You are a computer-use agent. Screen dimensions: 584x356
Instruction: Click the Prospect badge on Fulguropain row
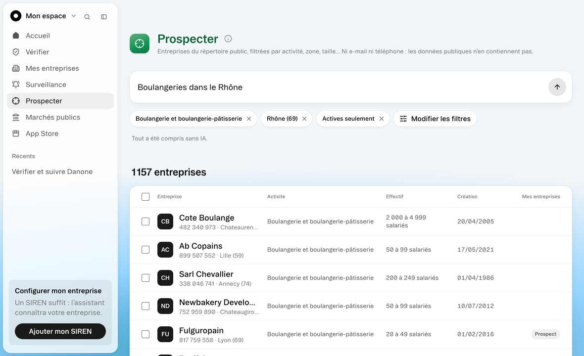point(545,334)
